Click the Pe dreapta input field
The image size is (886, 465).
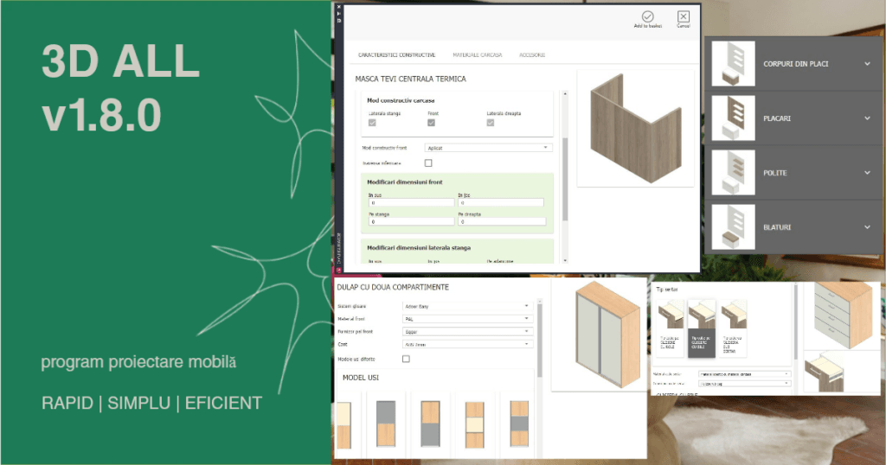pos(502,222)
